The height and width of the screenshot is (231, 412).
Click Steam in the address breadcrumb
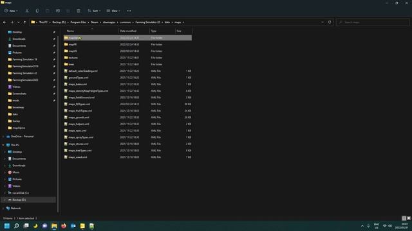pyautogui.click(x=95, y=22)
